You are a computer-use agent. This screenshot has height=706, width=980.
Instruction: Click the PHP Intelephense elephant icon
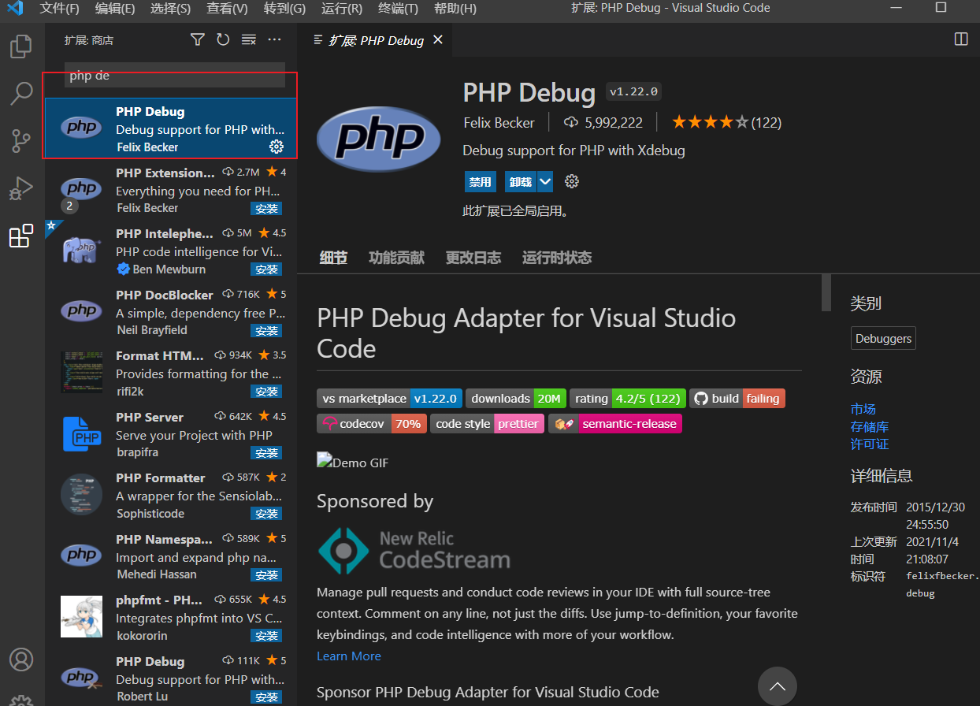click(x=81, y=250)
